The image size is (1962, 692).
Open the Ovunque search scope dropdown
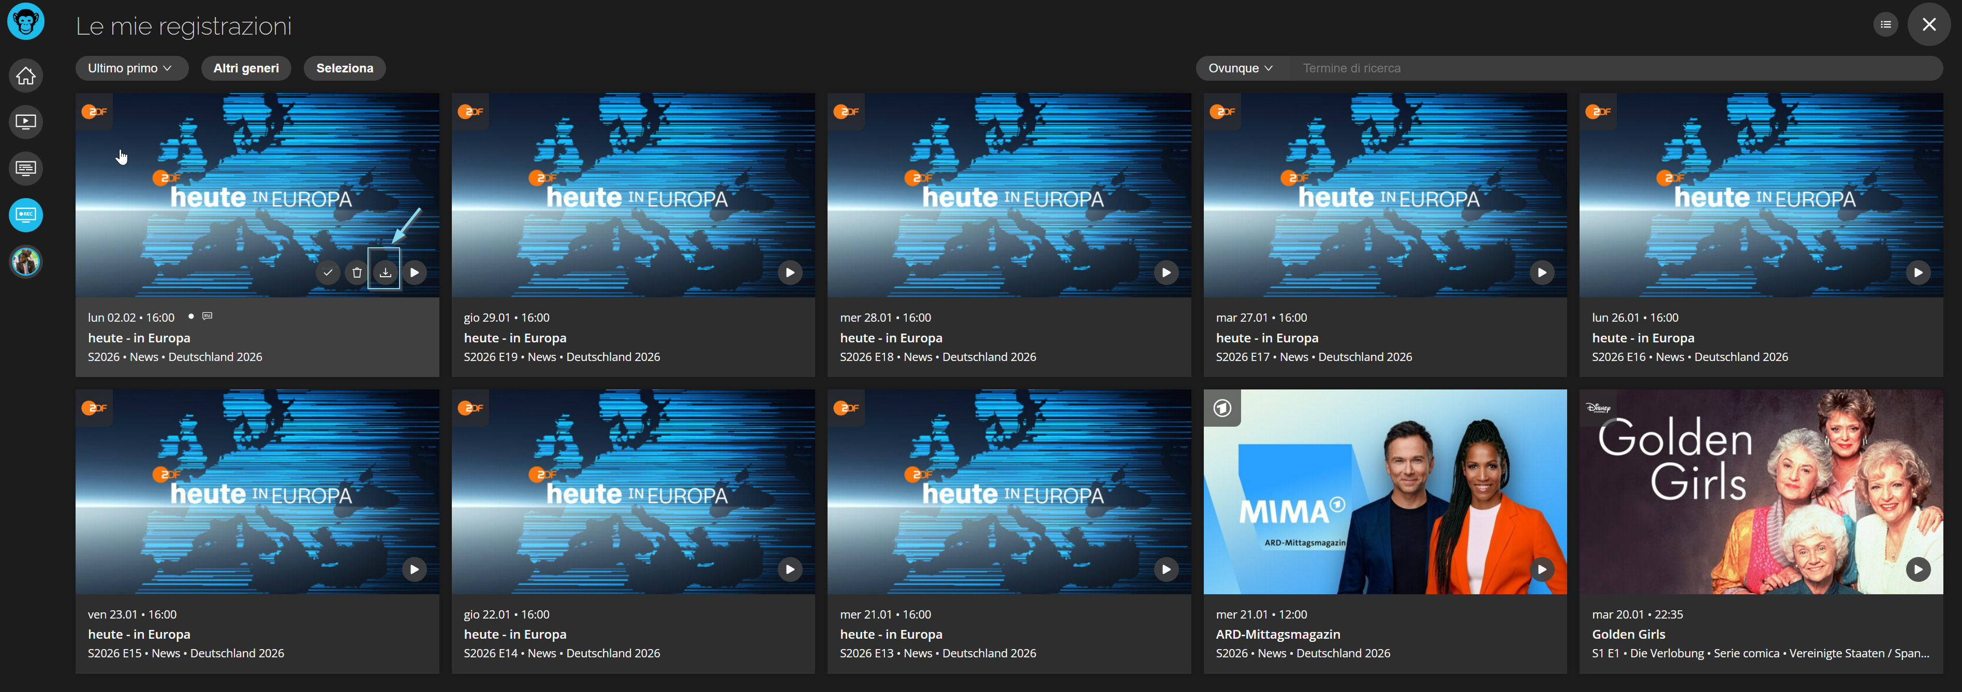pos(1239,68)
